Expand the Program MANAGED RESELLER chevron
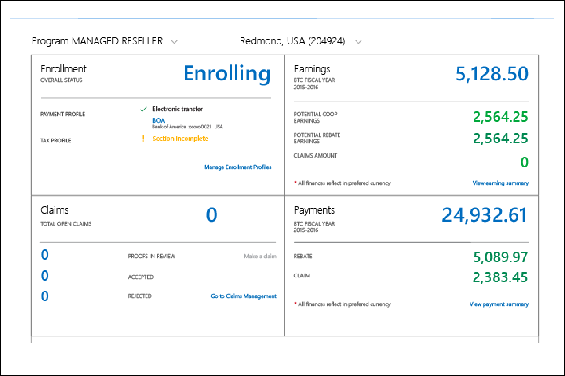The image size is (565, 376). point(174,42)
